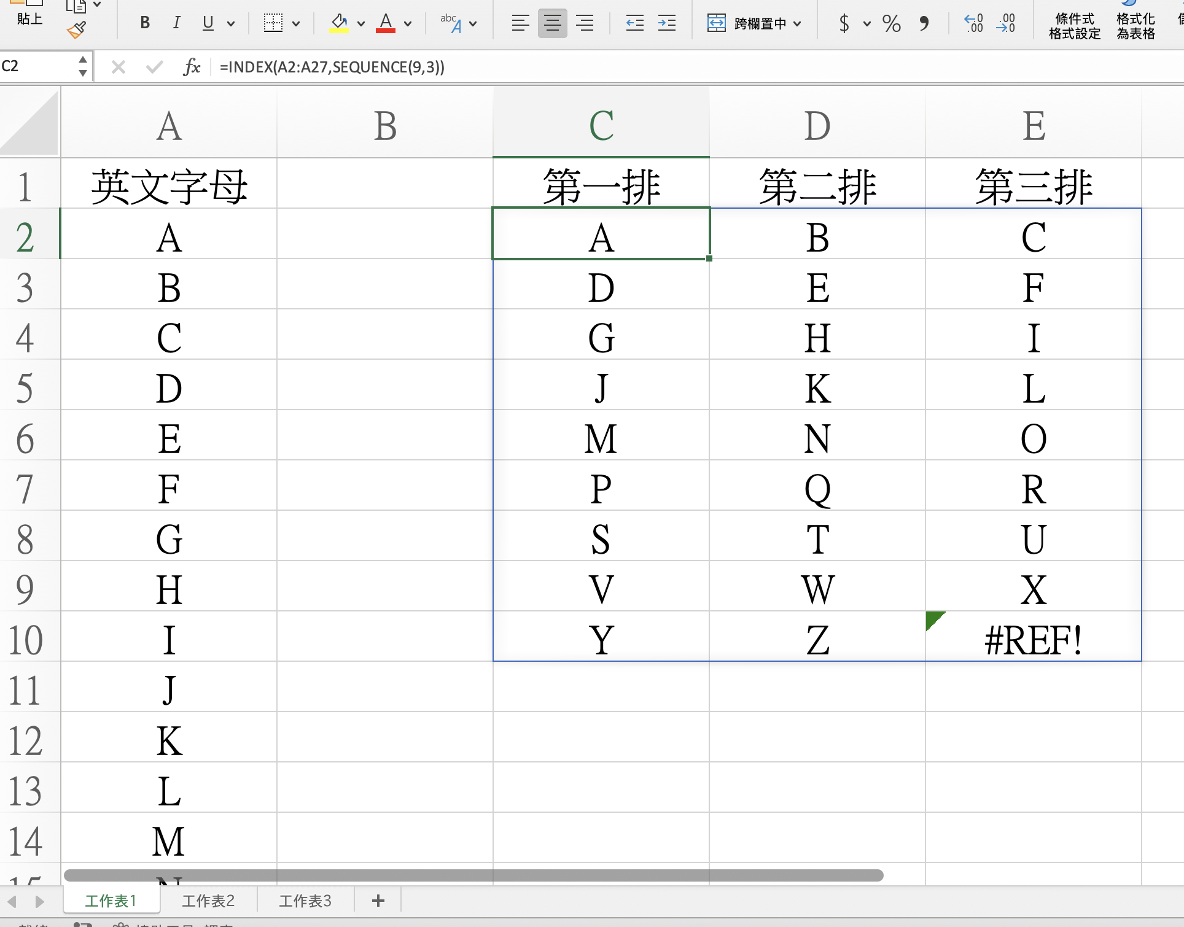Image resolution: width=1184 pixels, height=927 pixels.
Task: Select center horizontal alignment
Action: (552, 23)
